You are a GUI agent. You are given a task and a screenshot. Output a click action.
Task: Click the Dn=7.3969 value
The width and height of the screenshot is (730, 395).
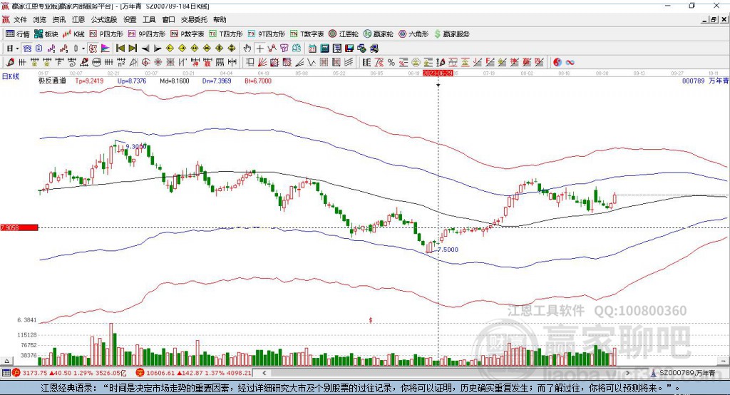217,81
